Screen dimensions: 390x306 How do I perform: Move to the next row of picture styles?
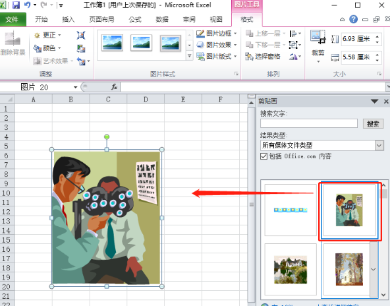(x=190, y=46)
